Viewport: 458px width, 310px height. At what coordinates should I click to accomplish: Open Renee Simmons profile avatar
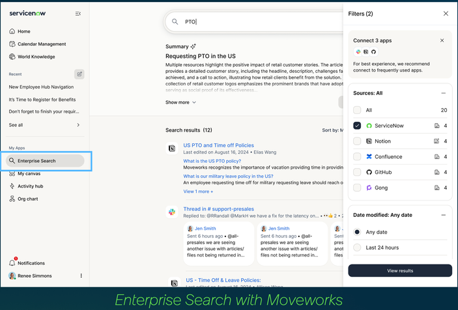pos(12,275)
